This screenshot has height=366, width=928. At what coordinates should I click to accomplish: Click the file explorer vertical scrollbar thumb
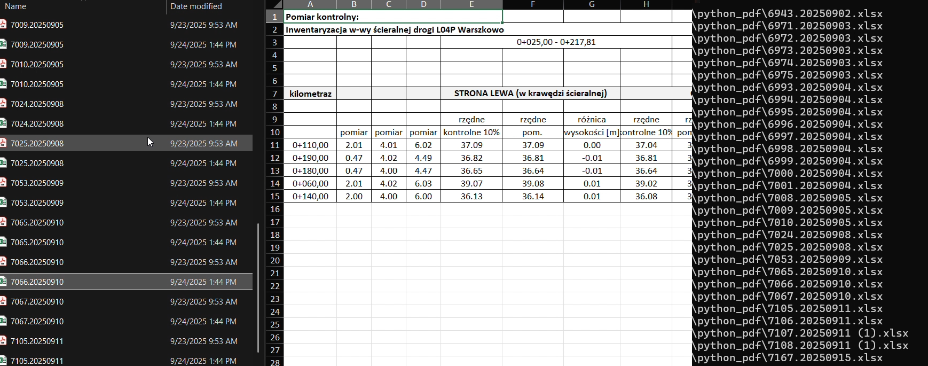pyautogui.click(x=258, y=287)
